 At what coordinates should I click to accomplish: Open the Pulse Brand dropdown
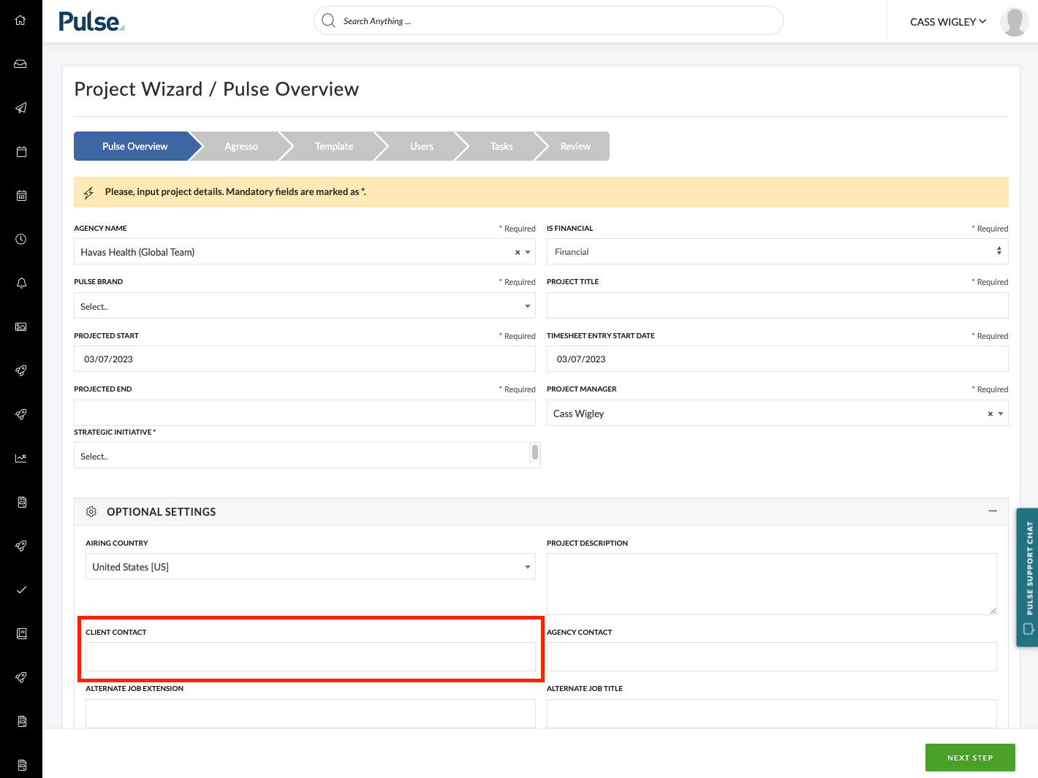pyautogui.click(x=304, y=305)
